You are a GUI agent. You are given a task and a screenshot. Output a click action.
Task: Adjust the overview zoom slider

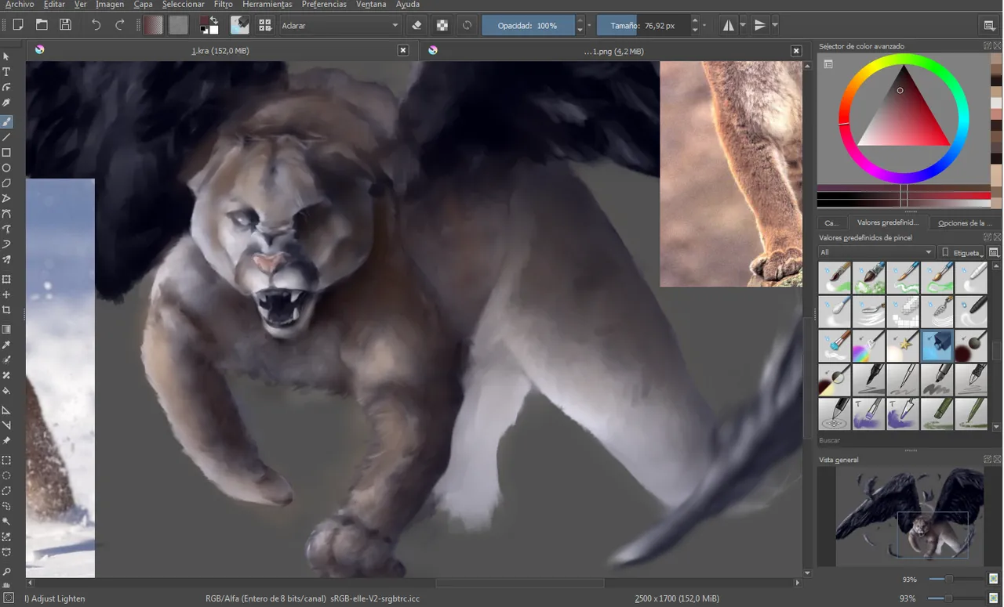(x=955, y=579)
